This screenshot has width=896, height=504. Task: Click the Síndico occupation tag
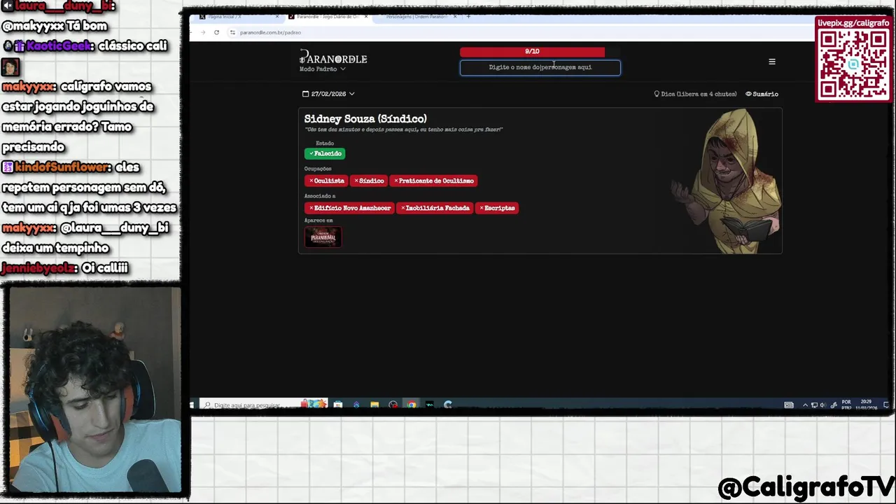click(x=369, y=181)
